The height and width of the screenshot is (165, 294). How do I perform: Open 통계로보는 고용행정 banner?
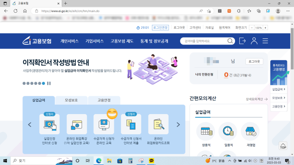(279, 73)
